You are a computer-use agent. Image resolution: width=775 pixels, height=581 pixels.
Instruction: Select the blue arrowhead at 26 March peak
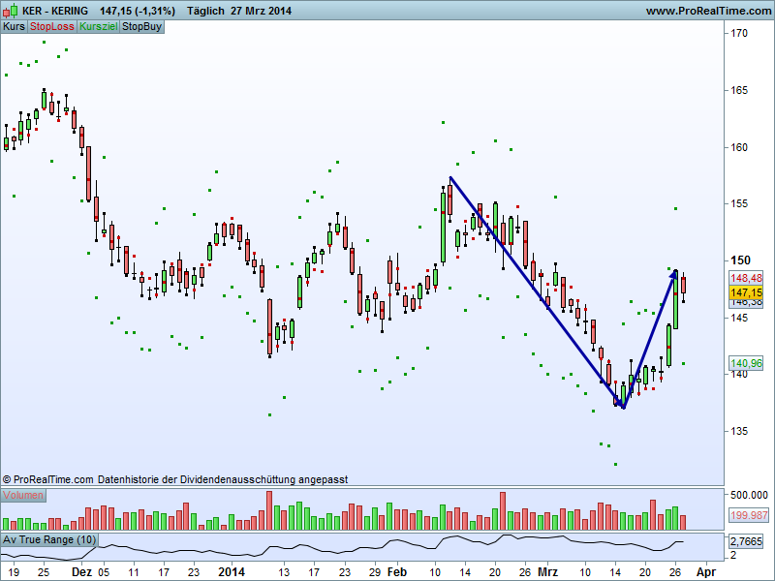(674, 275)
